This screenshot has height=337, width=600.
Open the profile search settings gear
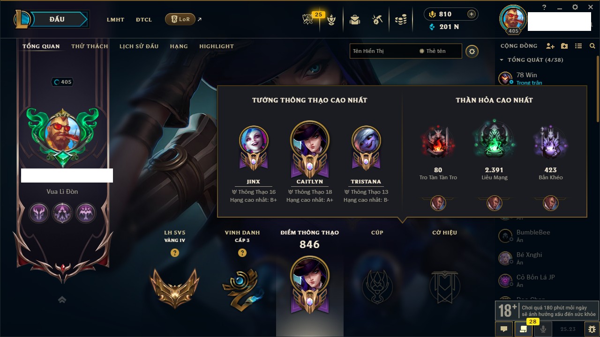pyautogui.click(x=472, y=51)
